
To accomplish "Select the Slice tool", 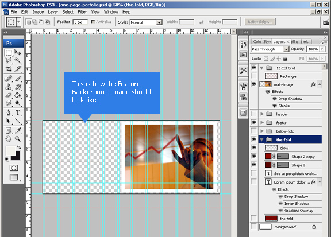I will [18, 69].
